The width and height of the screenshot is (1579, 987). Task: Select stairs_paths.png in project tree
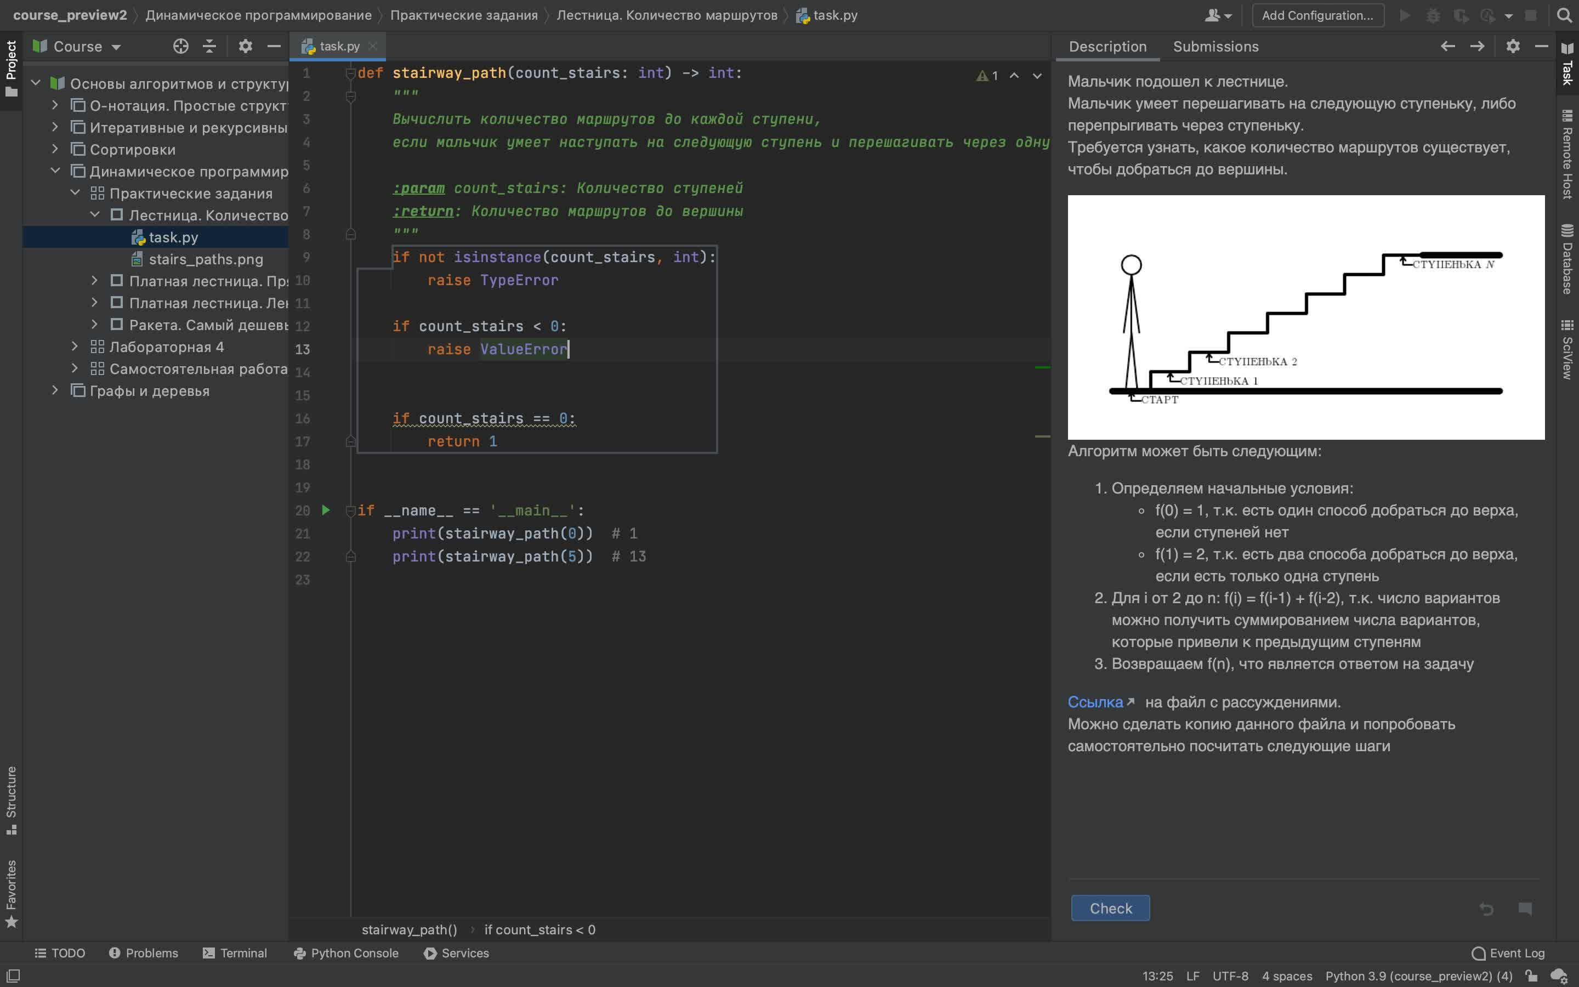206,259
